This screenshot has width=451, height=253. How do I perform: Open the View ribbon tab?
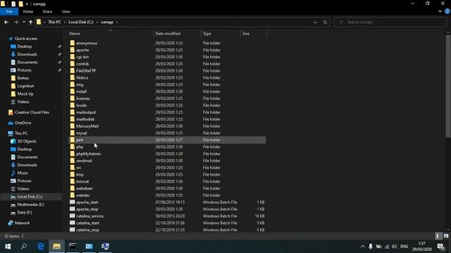(66, 12)
